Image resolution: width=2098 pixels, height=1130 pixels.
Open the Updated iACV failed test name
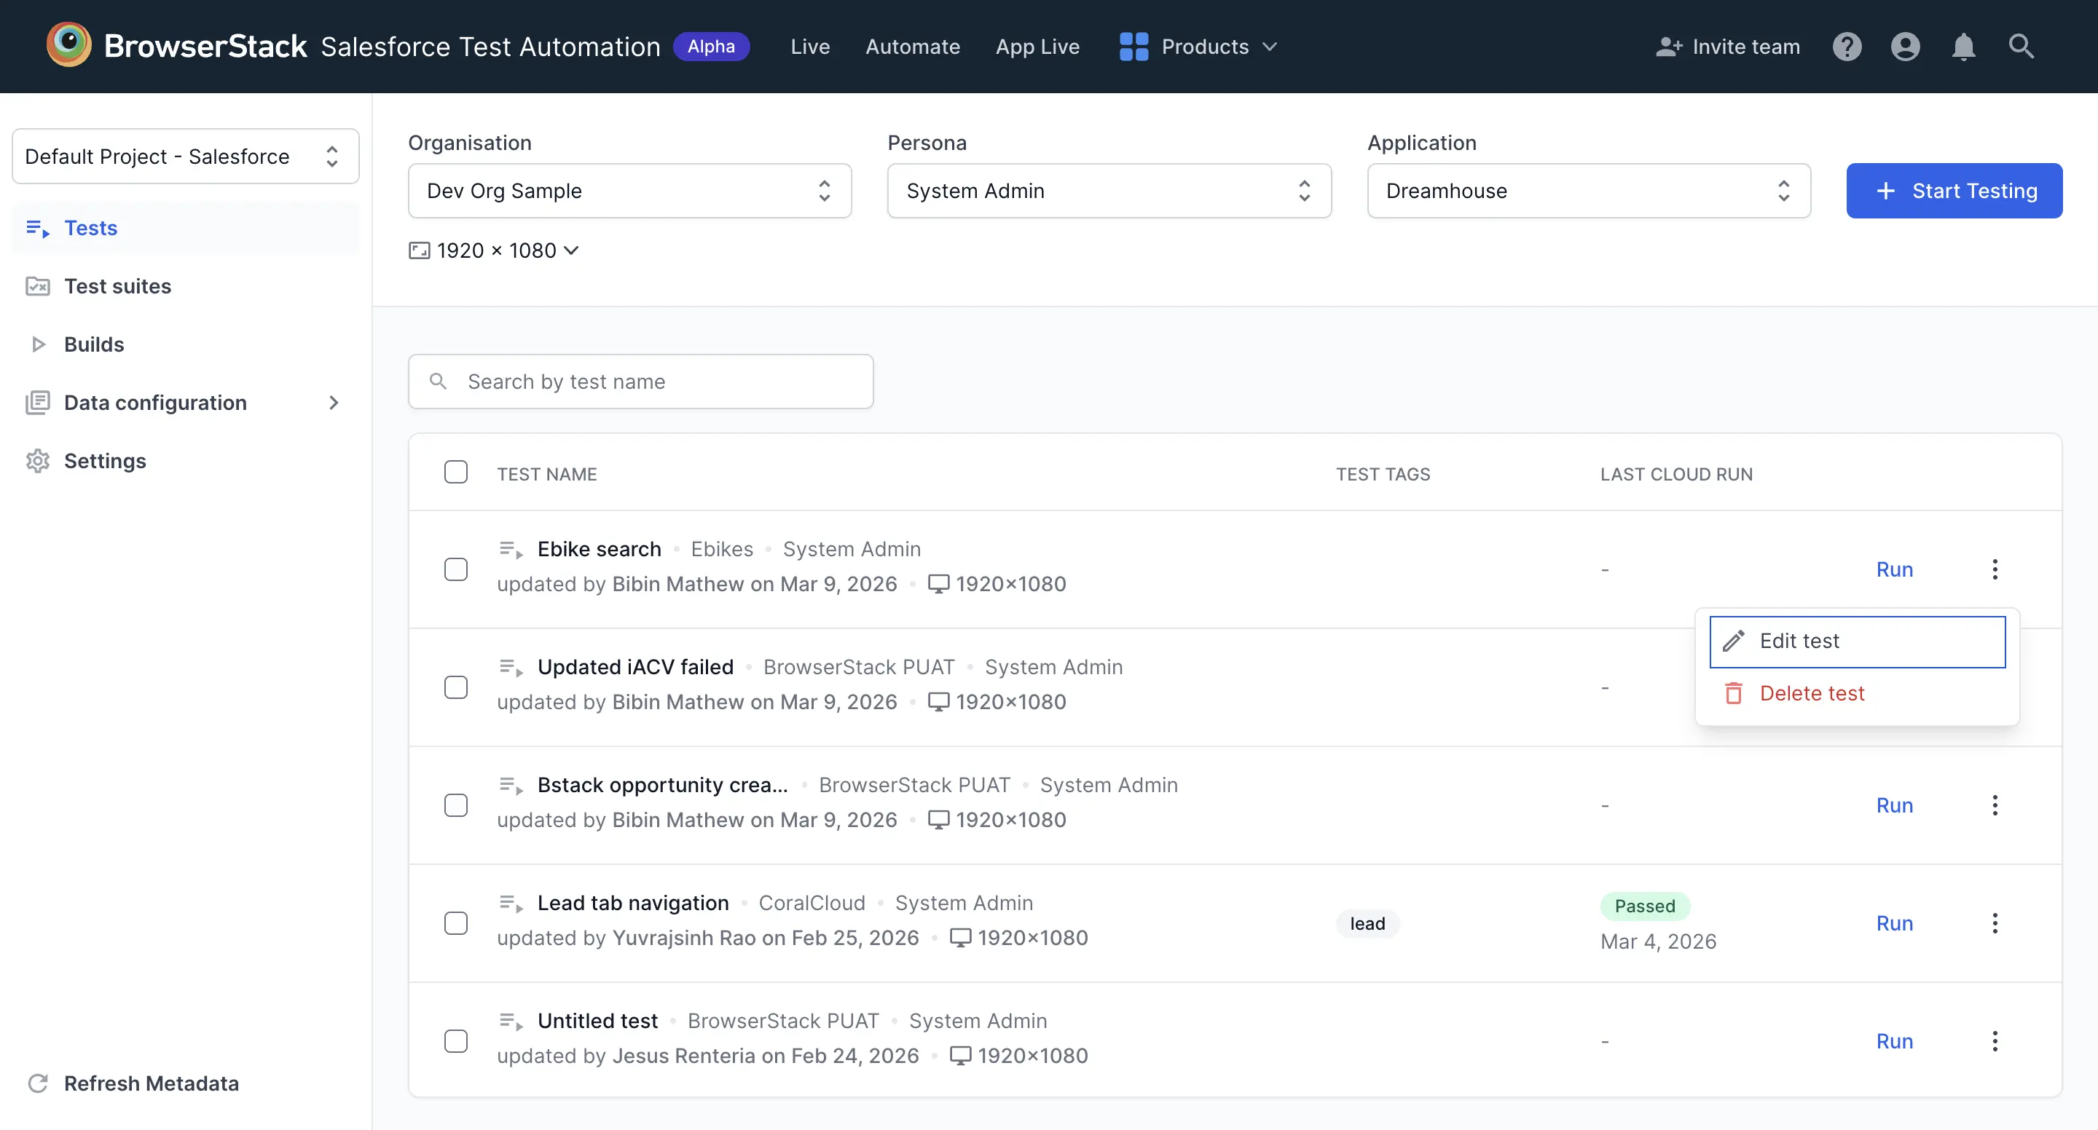point(635,668)
